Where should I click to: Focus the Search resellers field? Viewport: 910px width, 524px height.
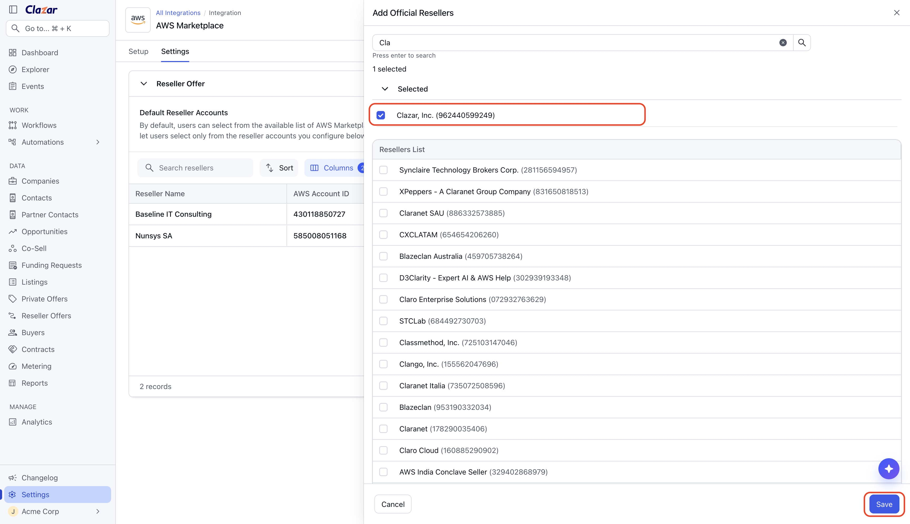coord(196,168)
